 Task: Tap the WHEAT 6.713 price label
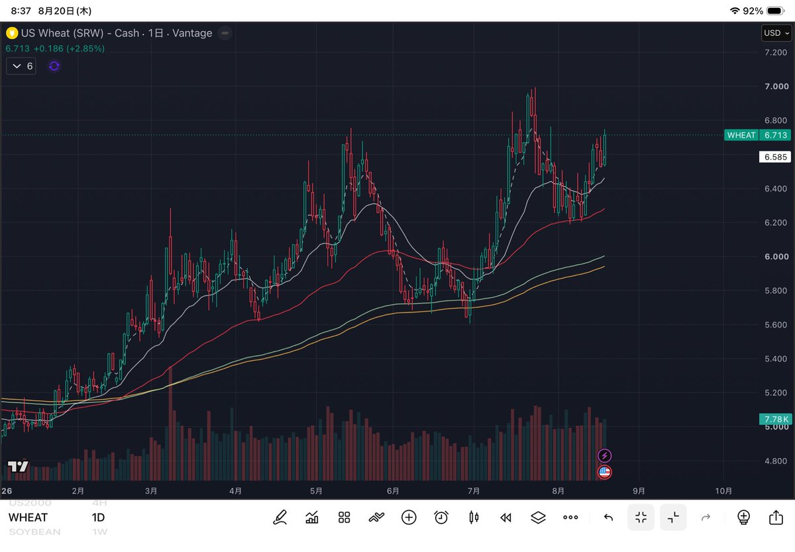(757, 135)
